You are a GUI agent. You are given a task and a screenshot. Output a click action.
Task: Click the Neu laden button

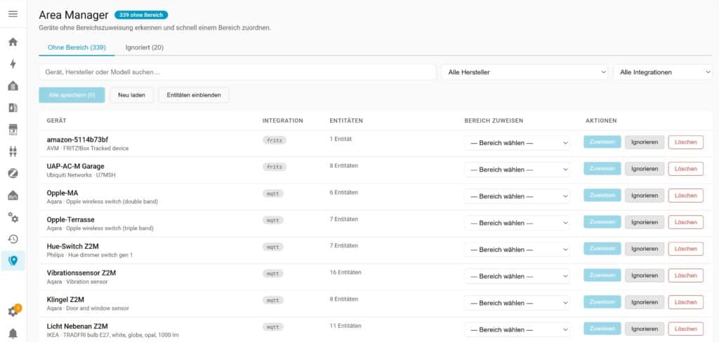tap(131, 95)
